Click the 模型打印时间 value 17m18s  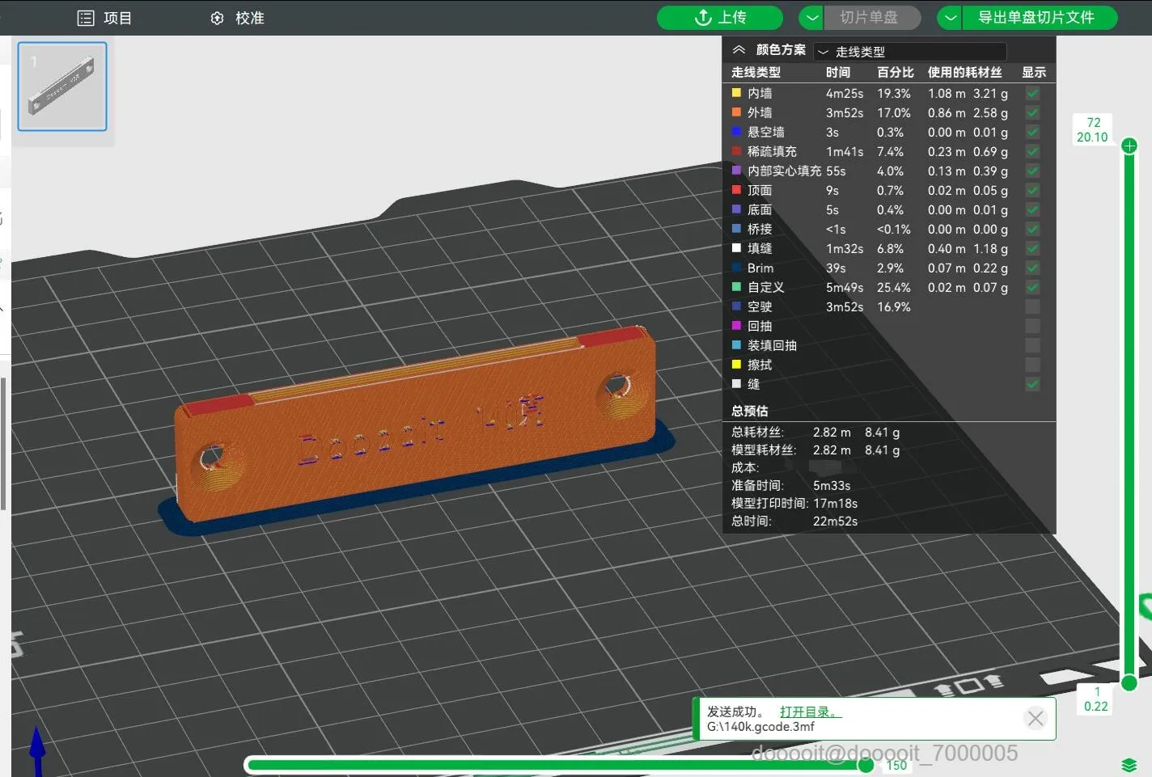(x=835, y=504)
